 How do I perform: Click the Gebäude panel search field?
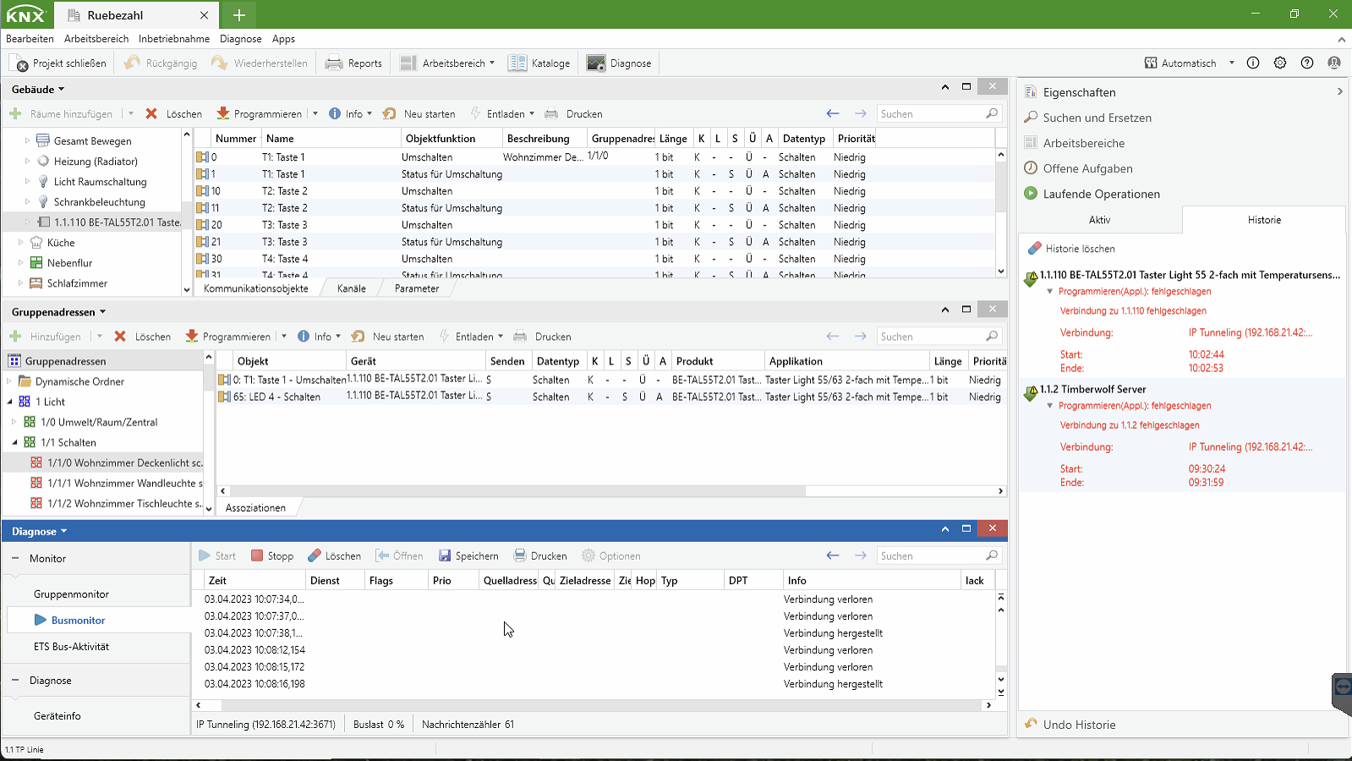coord(932,114)
